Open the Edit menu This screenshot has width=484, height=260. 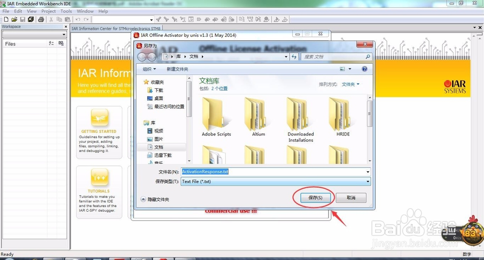[x=18, y=11]
